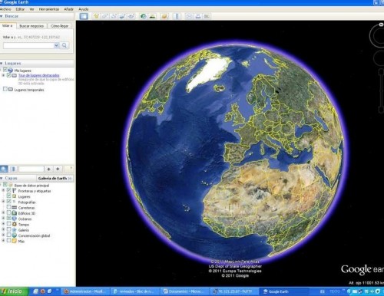Move item up arrow in Lugares panel
The height and width of the screenshot is (296, 384).
coord(48,169)
